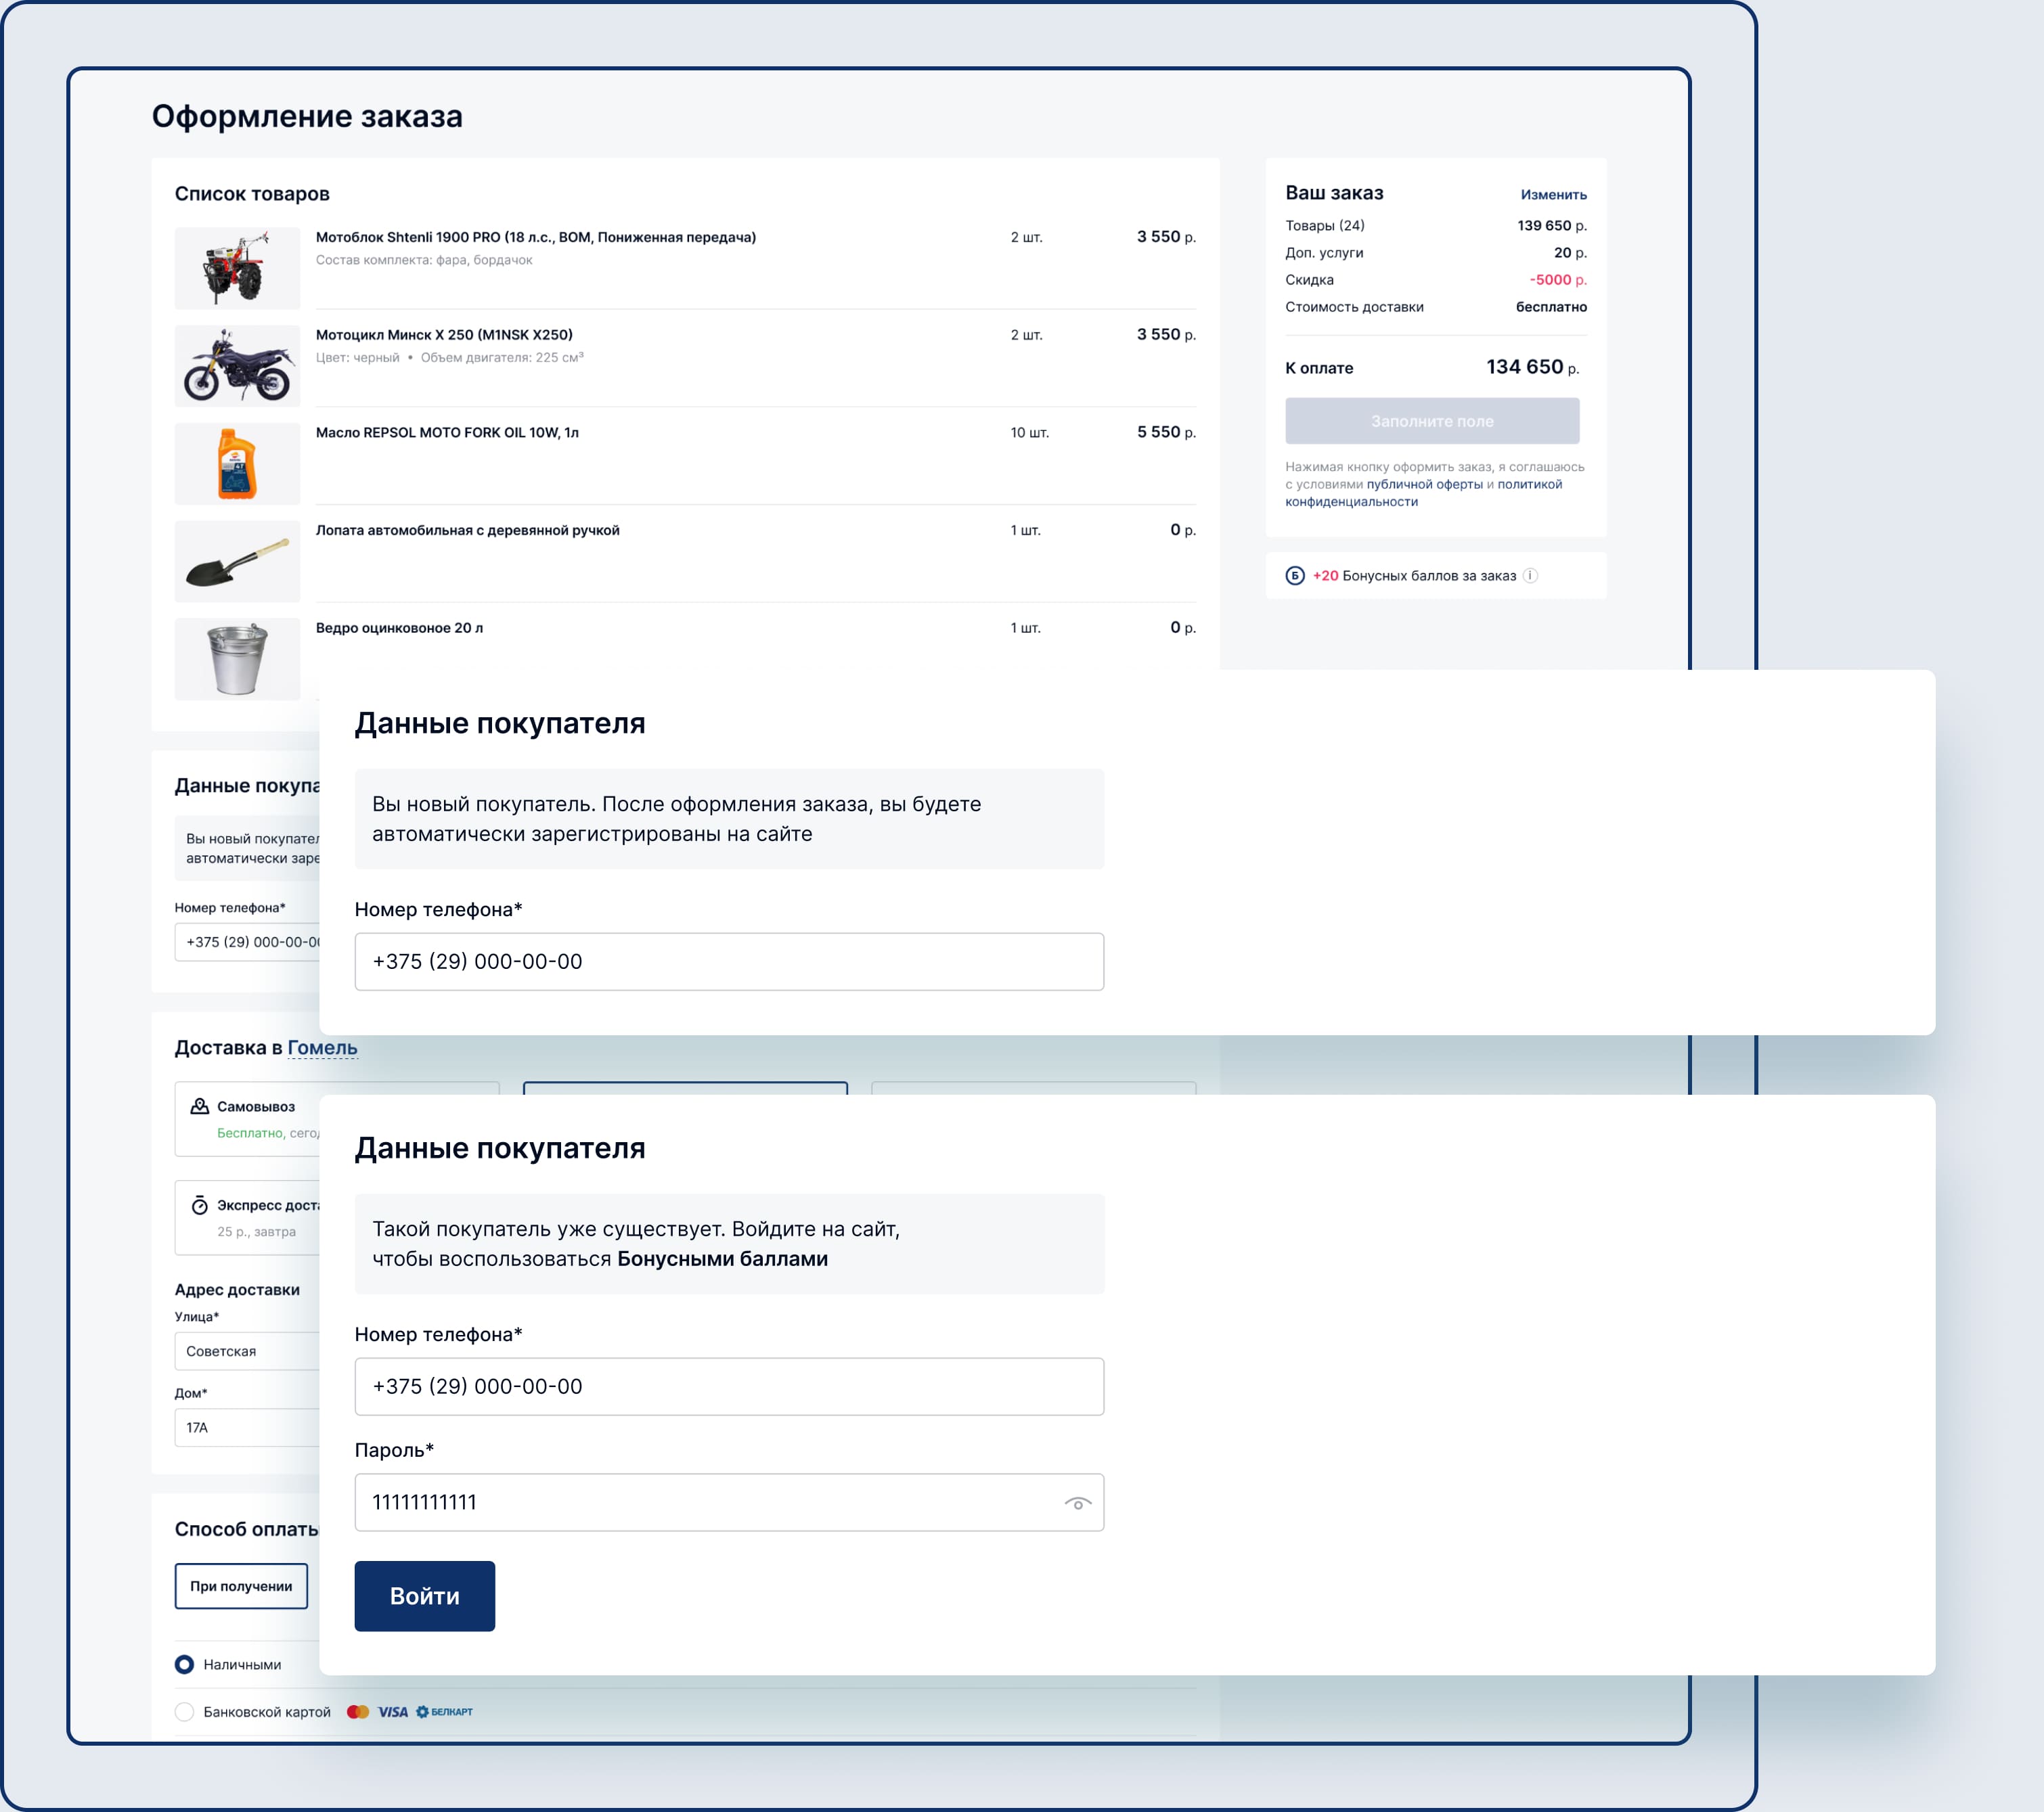Select Банковской картой payment option
The width and height of the screenshot is (2044, 1812).
pos(184,1712)
